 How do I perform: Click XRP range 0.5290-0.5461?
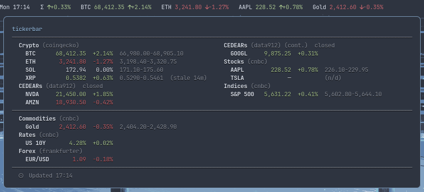142,78
